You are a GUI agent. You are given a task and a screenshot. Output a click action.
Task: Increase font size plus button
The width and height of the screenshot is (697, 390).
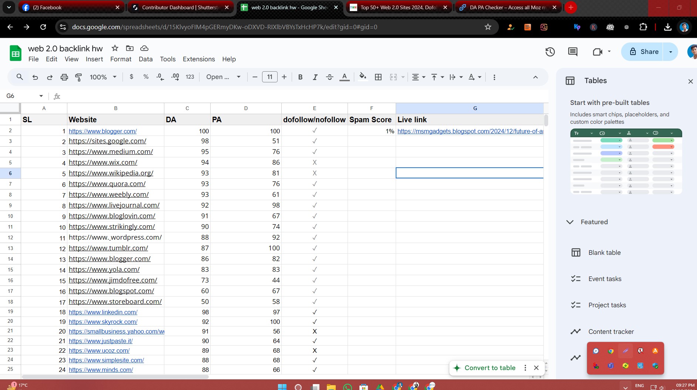[x=284, y=77]
